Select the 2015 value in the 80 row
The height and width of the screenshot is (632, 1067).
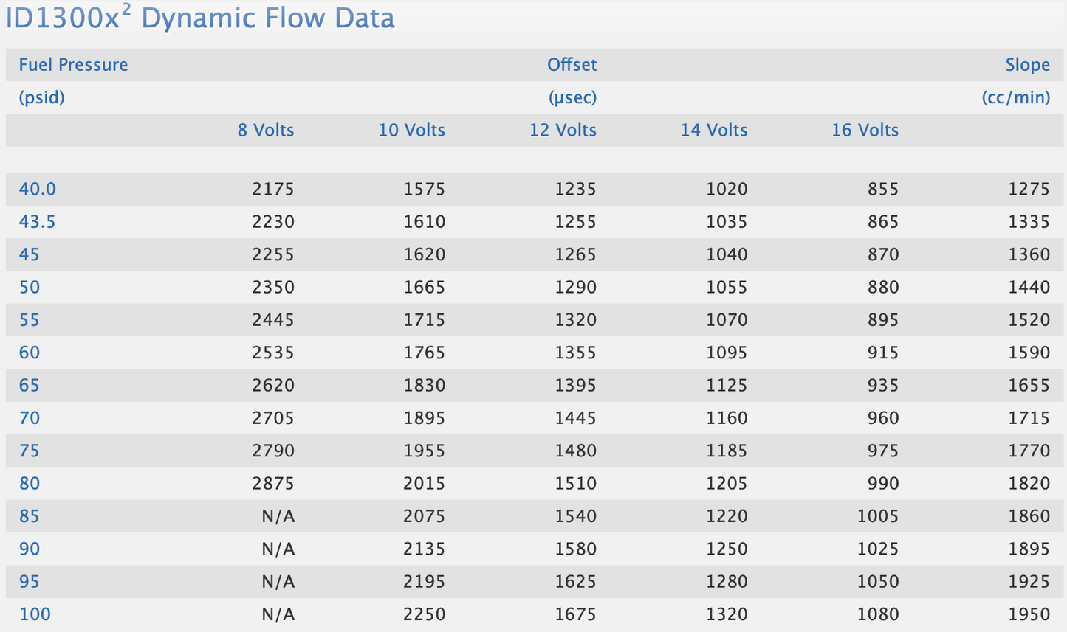coord(424,484)
